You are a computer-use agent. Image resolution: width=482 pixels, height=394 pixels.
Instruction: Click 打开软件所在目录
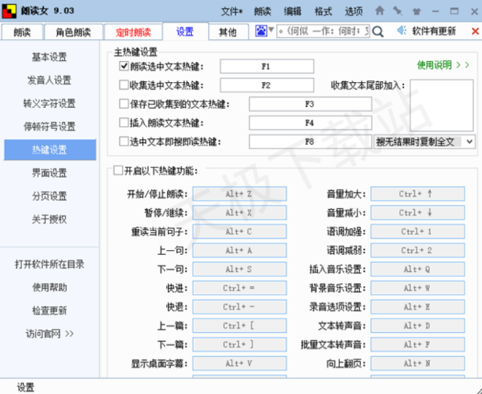point(50,265)
